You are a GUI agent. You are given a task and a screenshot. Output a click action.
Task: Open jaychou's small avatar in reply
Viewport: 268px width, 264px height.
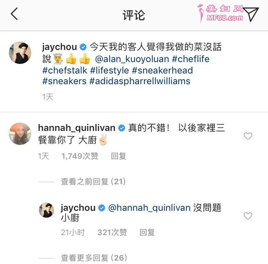[x=46, y=210]
